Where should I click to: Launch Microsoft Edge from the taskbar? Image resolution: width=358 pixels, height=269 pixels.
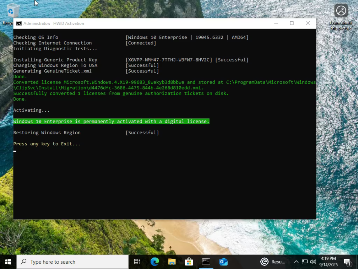click(x=155, y=262)
